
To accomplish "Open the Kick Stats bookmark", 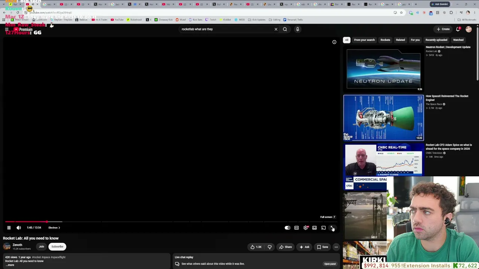I will pos(195,20).
